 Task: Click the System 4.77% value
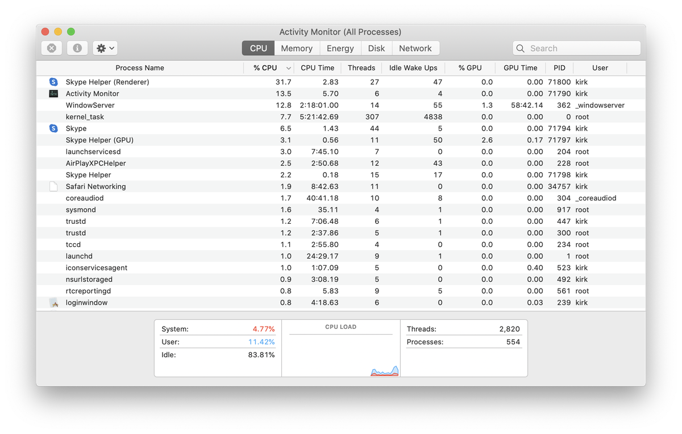tap(264, 329)
